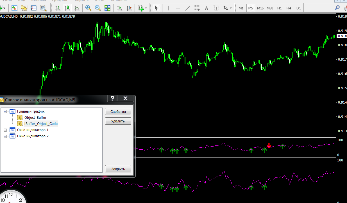Select the trendline drawing tool
This screenshot has height=203, width=347.
click(x=187, y=8)
